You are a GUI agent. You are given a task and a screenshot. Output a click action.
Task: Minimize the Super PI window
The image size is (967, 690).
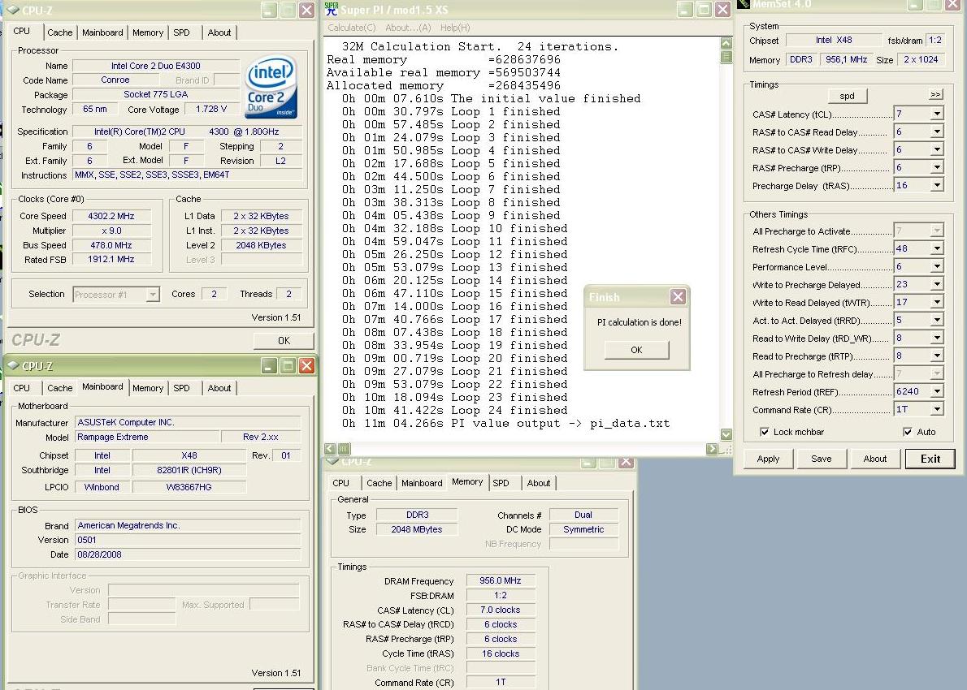684,10
